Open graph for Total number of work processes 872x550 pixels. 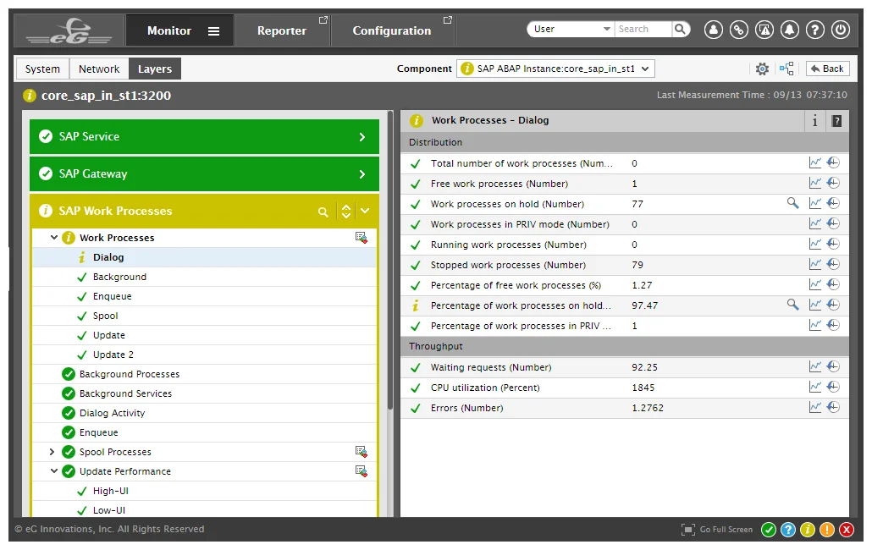coord(814,162)
